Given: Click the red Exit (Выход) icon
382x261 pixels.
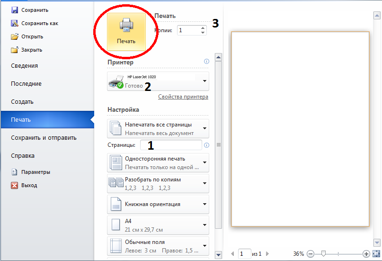Looking at the screenshot, I should click(x=15, y=186).
